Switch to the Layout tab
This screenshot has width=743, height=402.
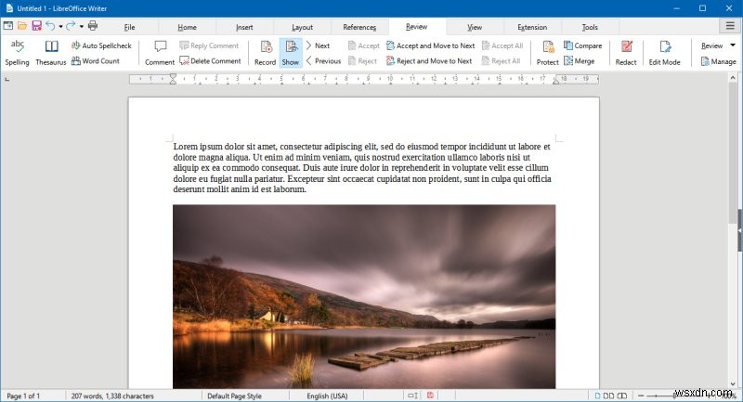coord(303,27)
